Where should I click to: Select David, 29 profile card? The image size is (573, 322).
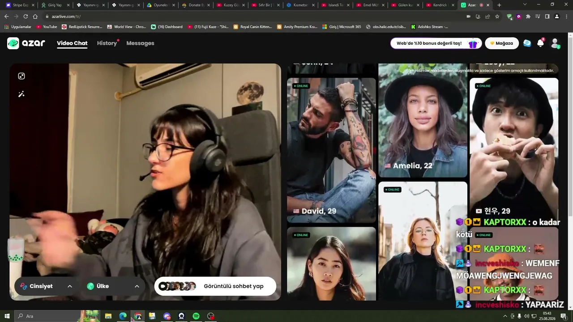point(331,150)
